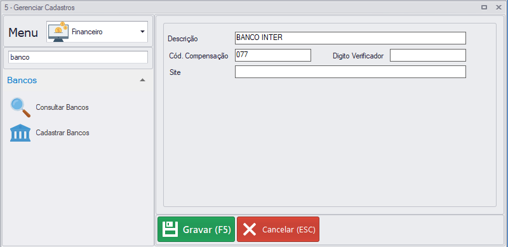Screen dimensions: 508x247
Task: Click the Cancelar (ESC) button
Action: click(x=278, y=229)
